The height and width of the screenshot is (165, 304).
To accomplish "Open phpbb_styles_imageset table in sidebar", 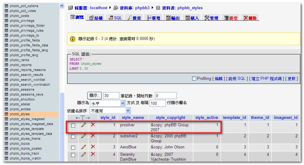I will pyautogui.click(x=27, y=119).
